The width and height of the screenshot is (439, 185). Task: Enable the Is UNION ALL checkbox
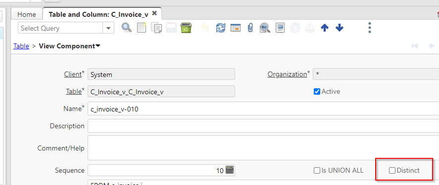317,171
